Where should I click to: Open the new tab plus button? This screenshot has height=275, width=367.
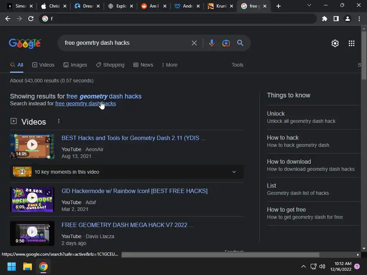click(278, 6)
